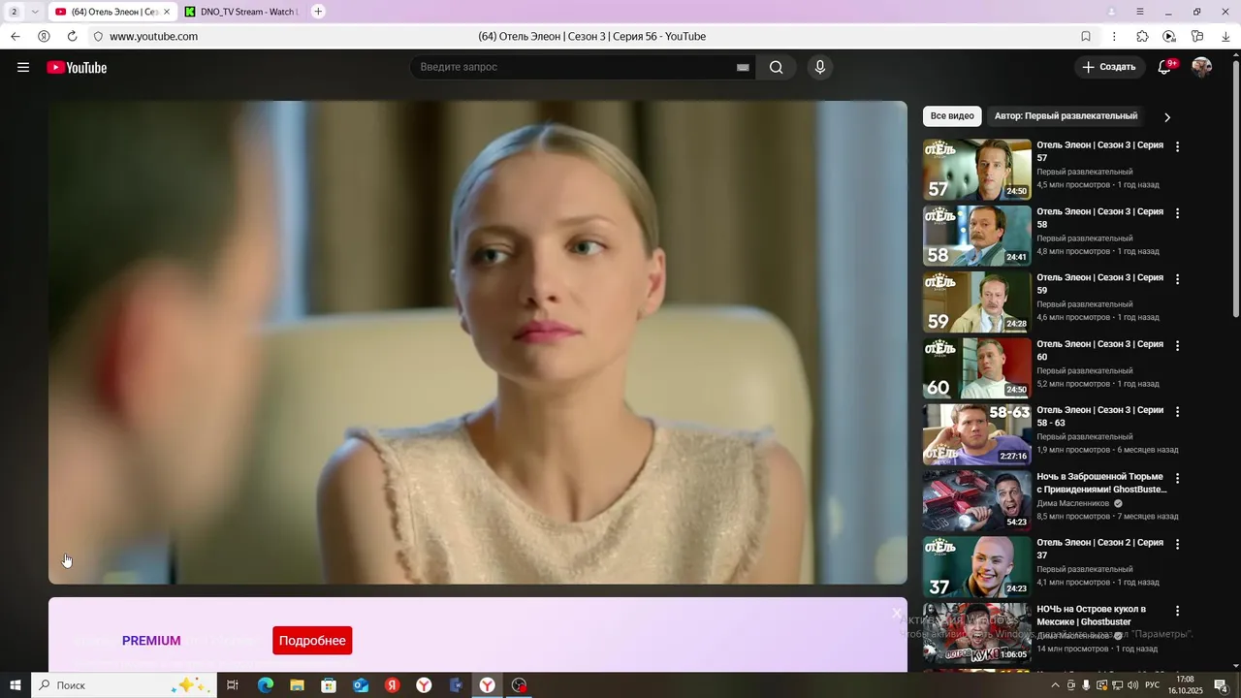Open Microsoft Store from taskbar

[329, 685]
